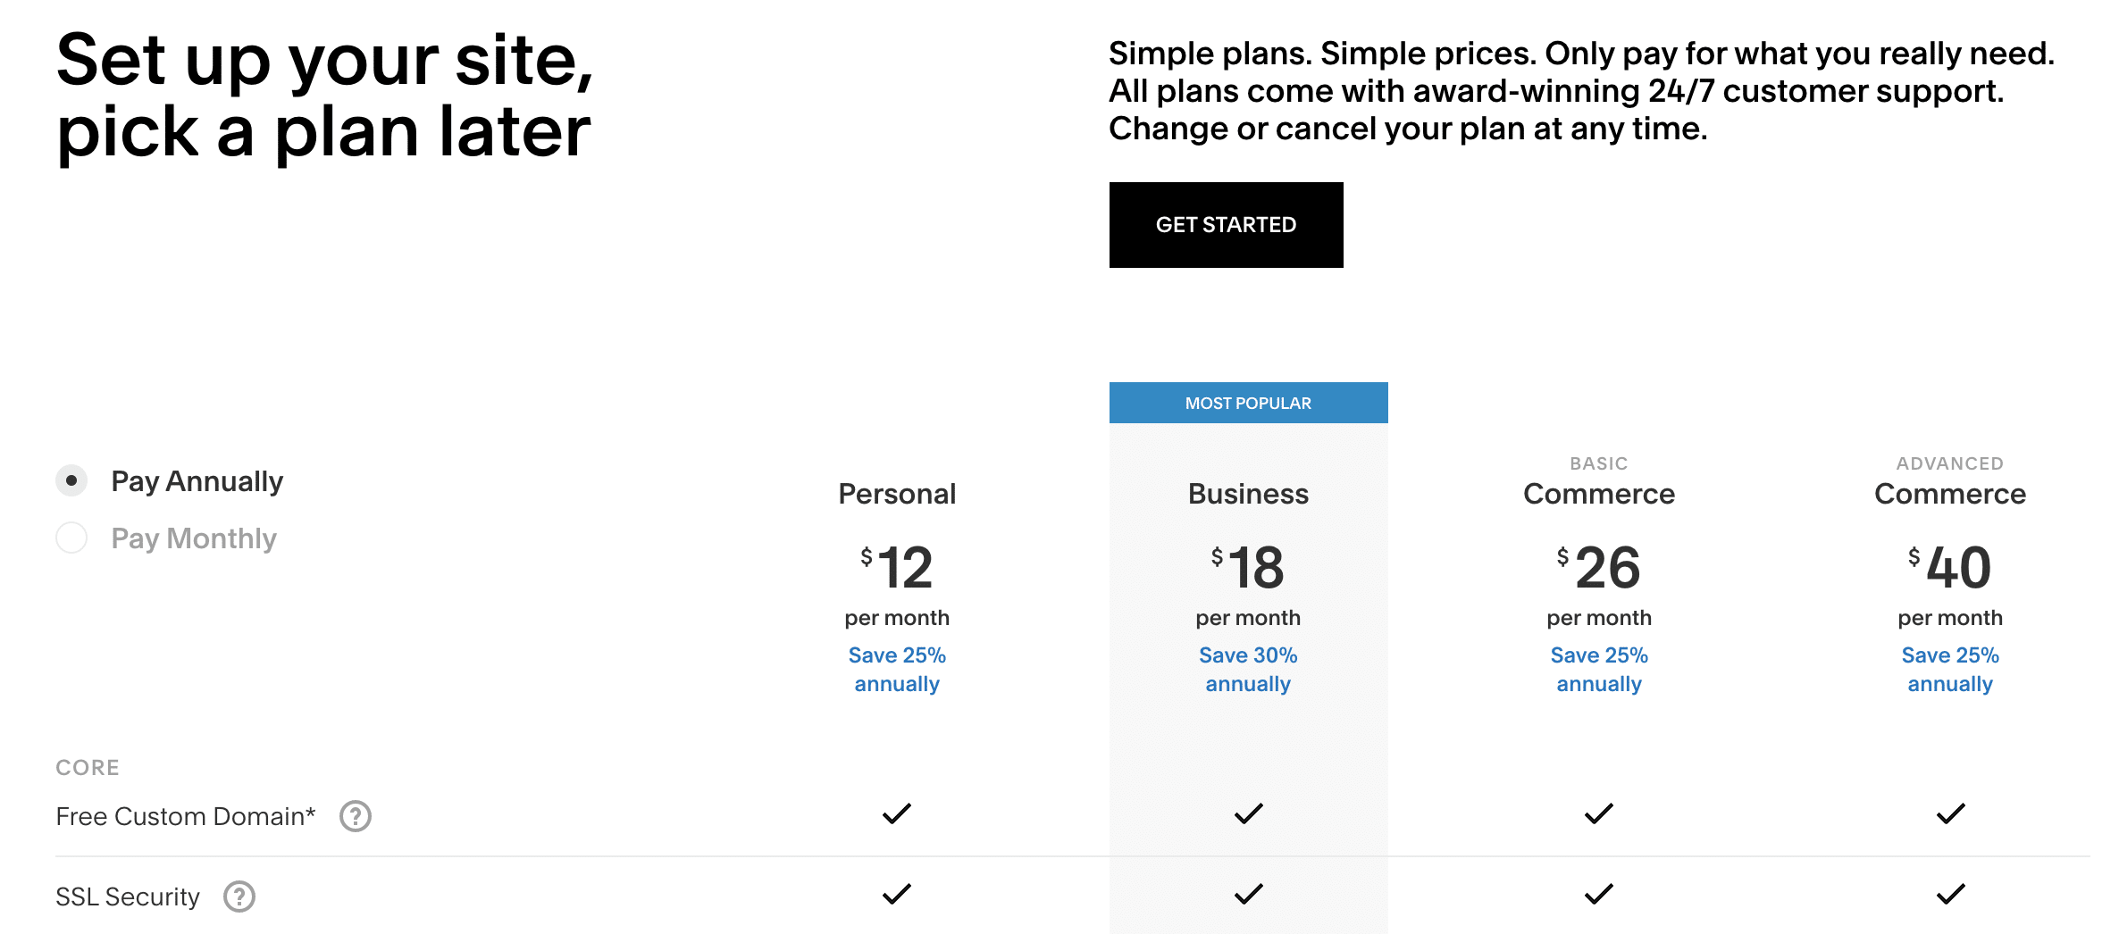Select the Pay Monthly radio button
The image size is (2119, 934).
pos(71,538)
